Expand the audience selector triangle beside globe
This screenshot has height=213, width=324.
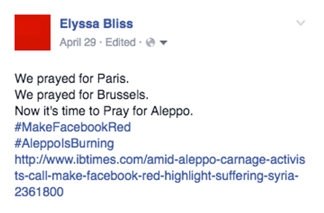(163, 43)
